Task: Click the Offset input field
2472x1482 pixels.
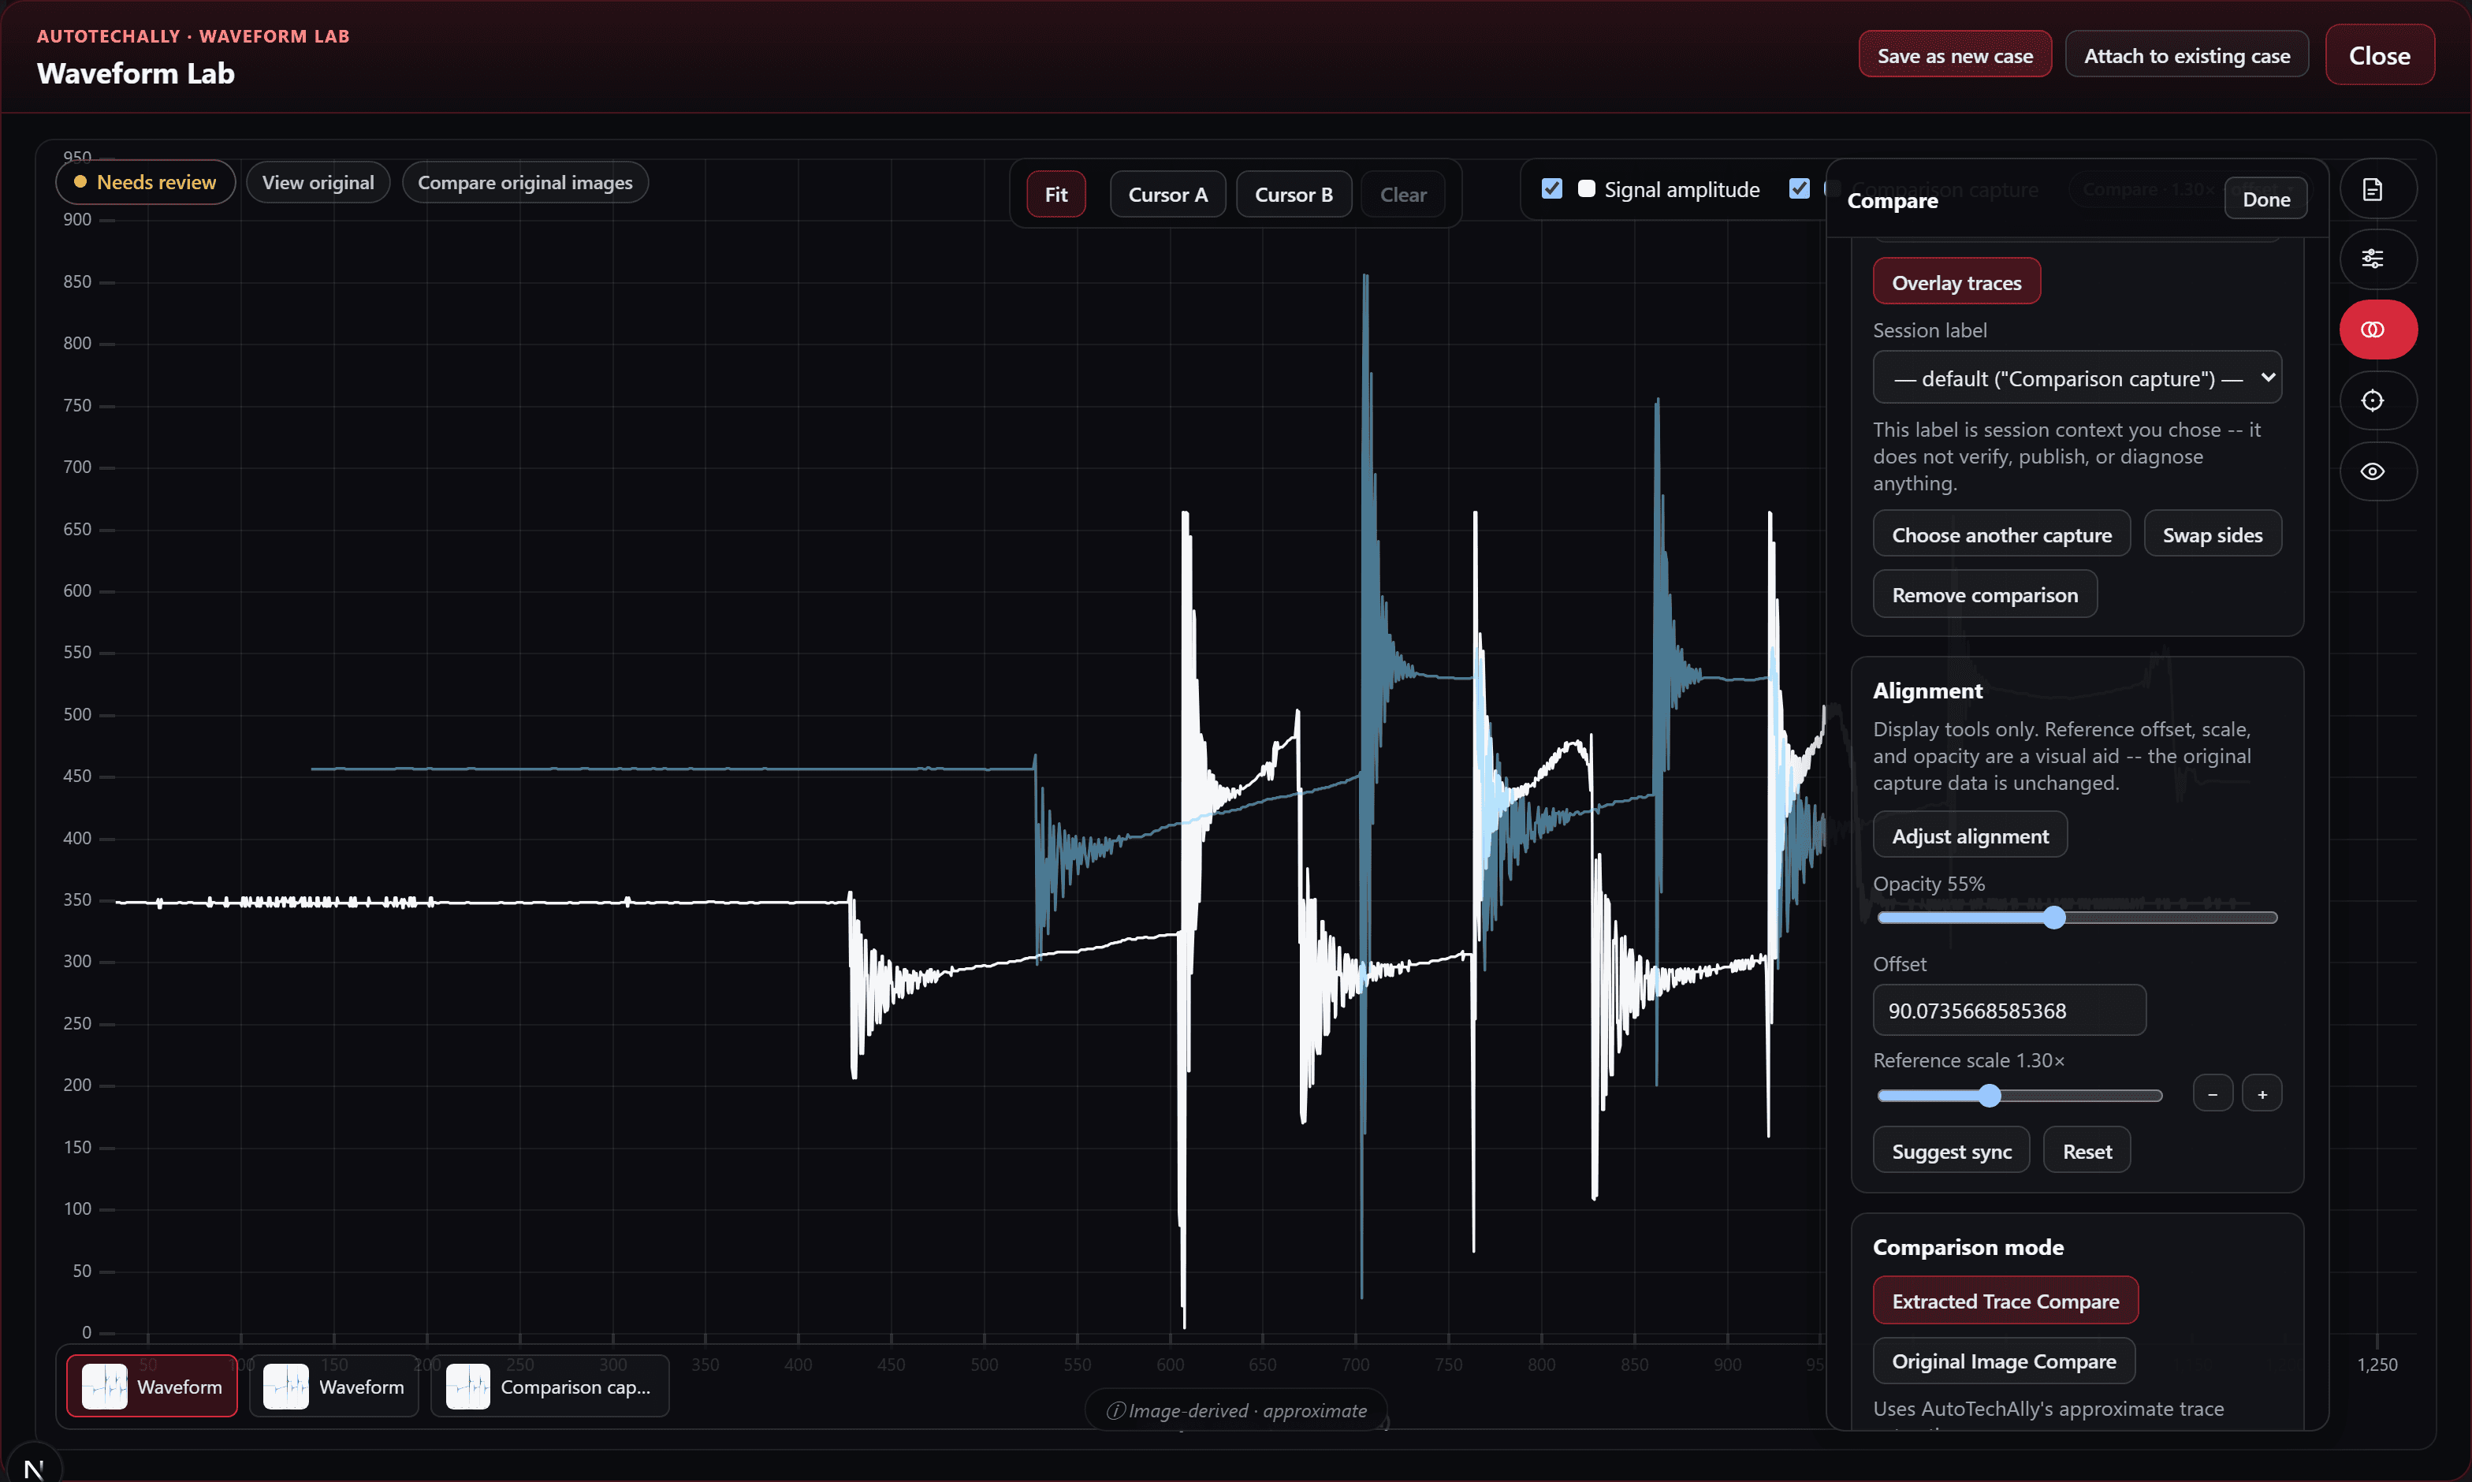Action: pyautogui.click(x=2008, y=1010)
